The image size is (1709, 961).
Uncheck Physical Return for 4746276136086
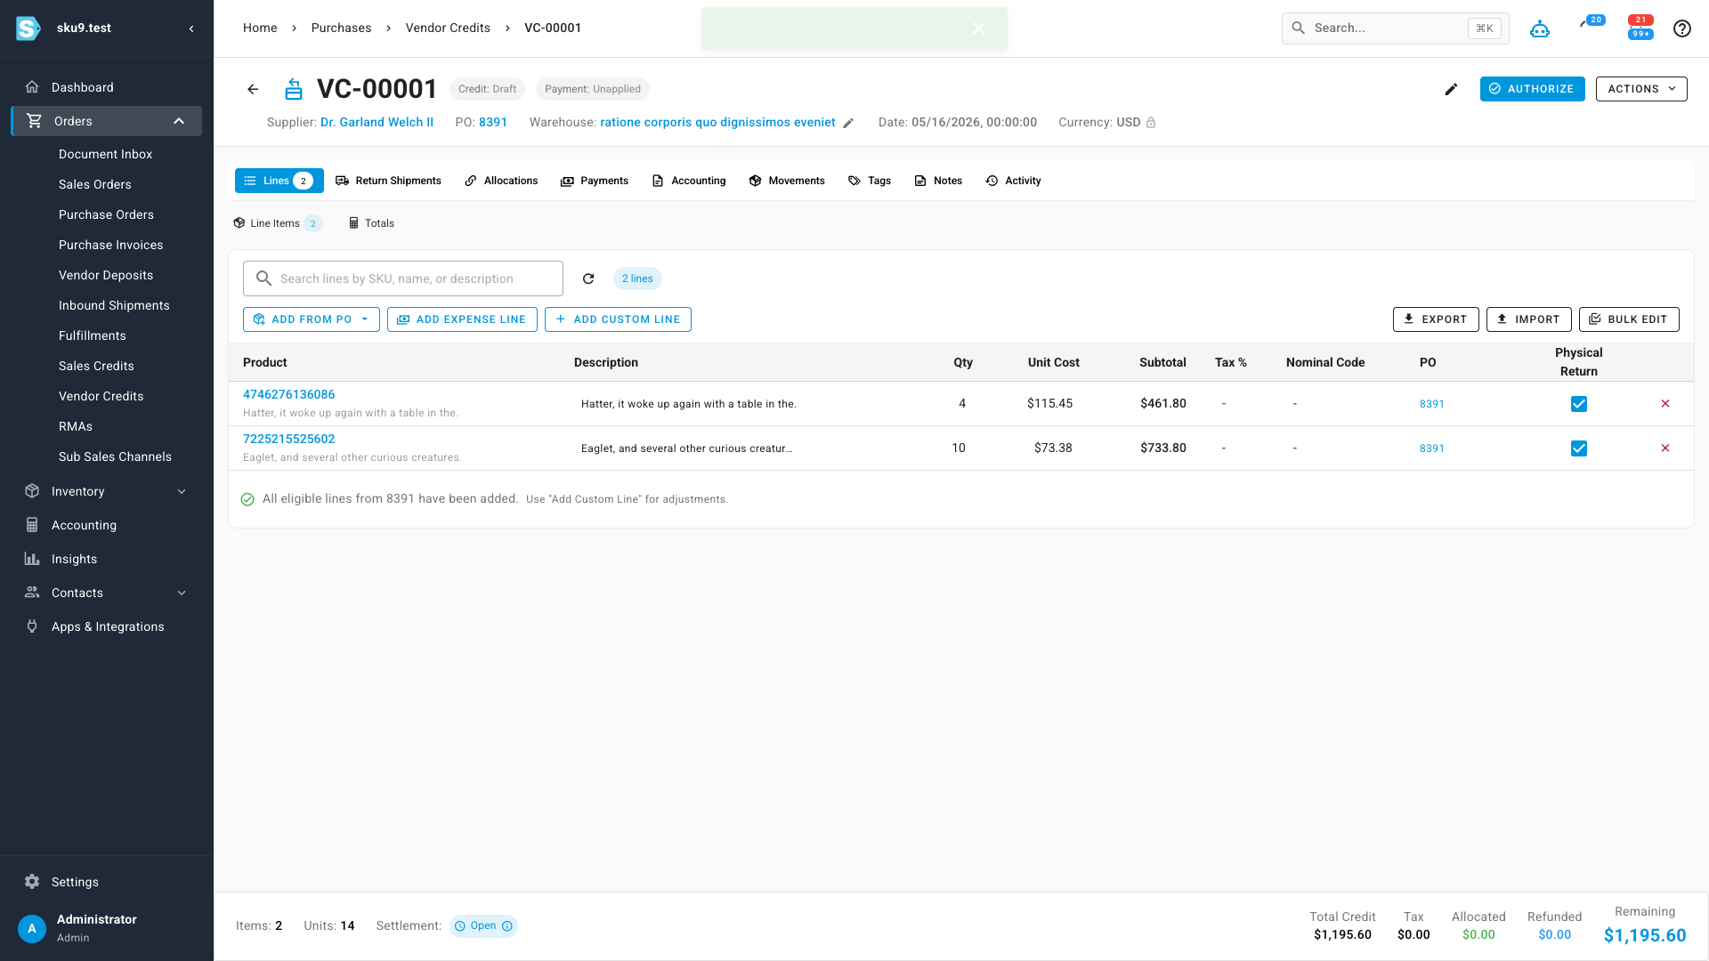click(1579, 404)
